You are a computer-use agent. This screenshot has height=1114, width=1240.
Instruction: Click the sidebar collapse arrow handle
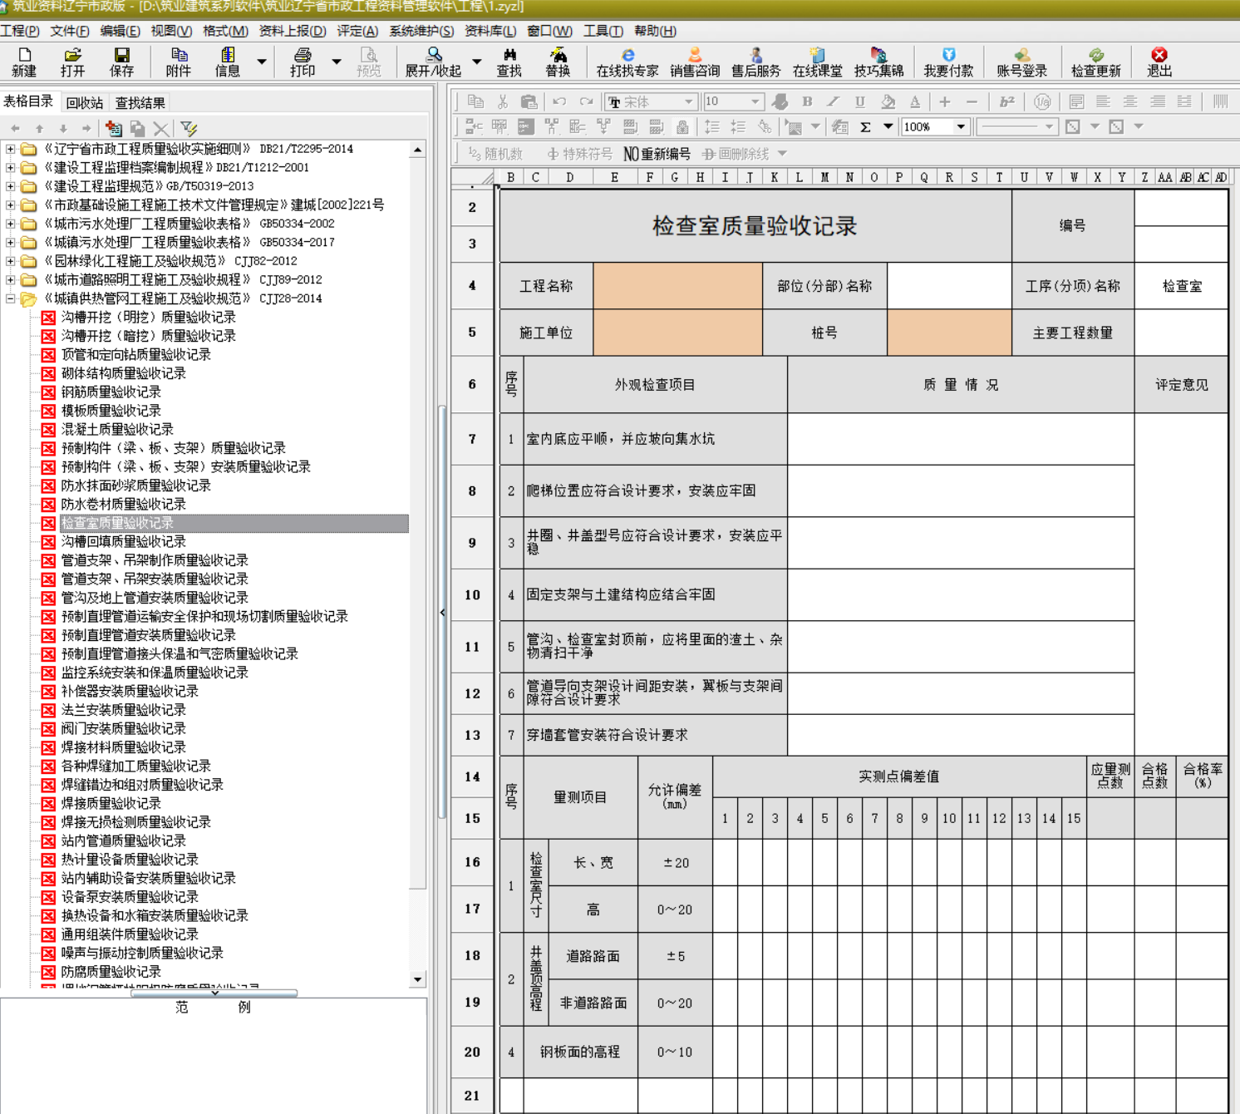click(442, 613)
